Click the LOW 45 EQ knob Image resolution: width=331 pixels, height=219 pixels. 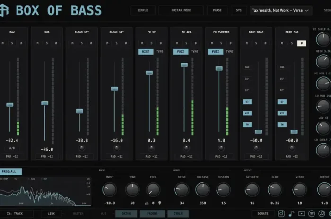pyautogui.click(x=323, y=128)
